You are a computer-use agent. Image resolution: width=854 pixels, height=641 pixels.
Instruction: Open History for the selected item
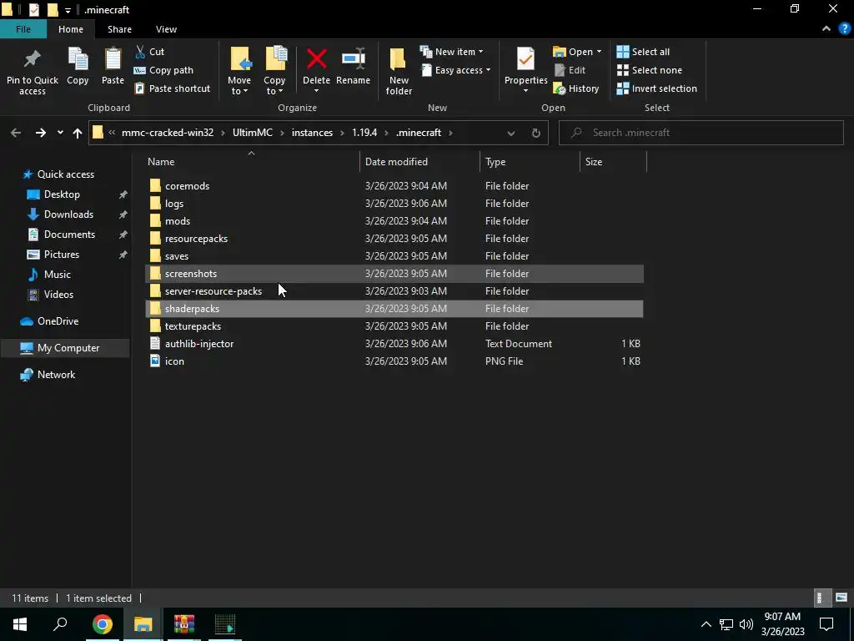(576, 88)
